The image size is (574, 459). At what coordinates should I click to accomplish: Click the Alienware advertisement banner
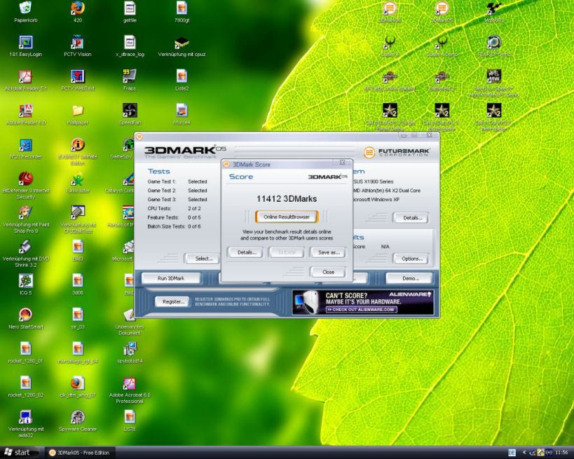coord(363,302)
